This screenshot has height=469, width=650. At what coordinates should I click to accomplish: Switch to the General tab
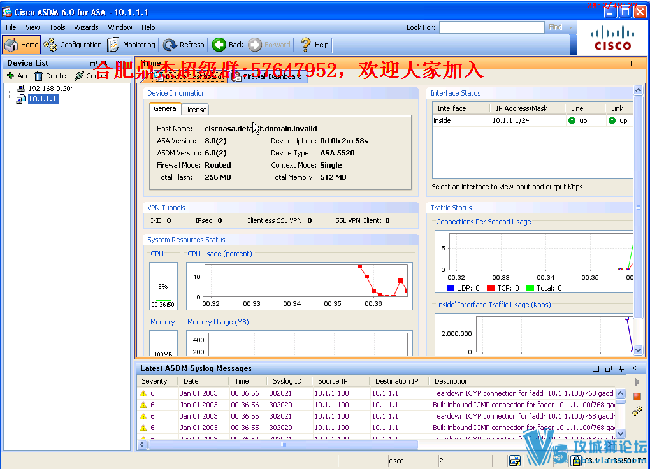166,108
